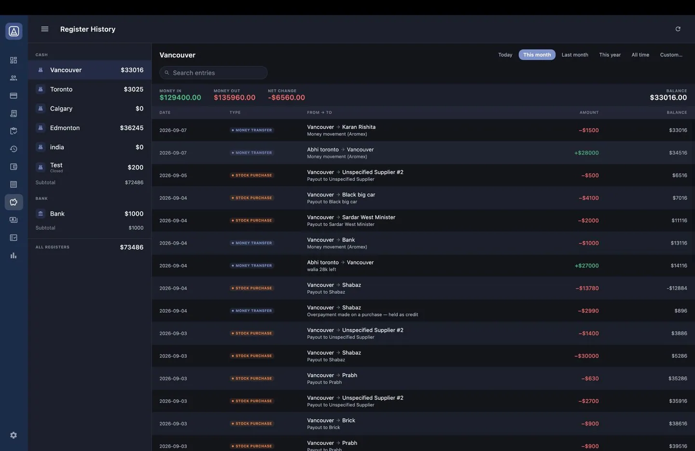This screenshot has height=451, width=695.
Task: Click the -$2700 Unspecified Supplier #2 amount
Action: tap(588, 401)
